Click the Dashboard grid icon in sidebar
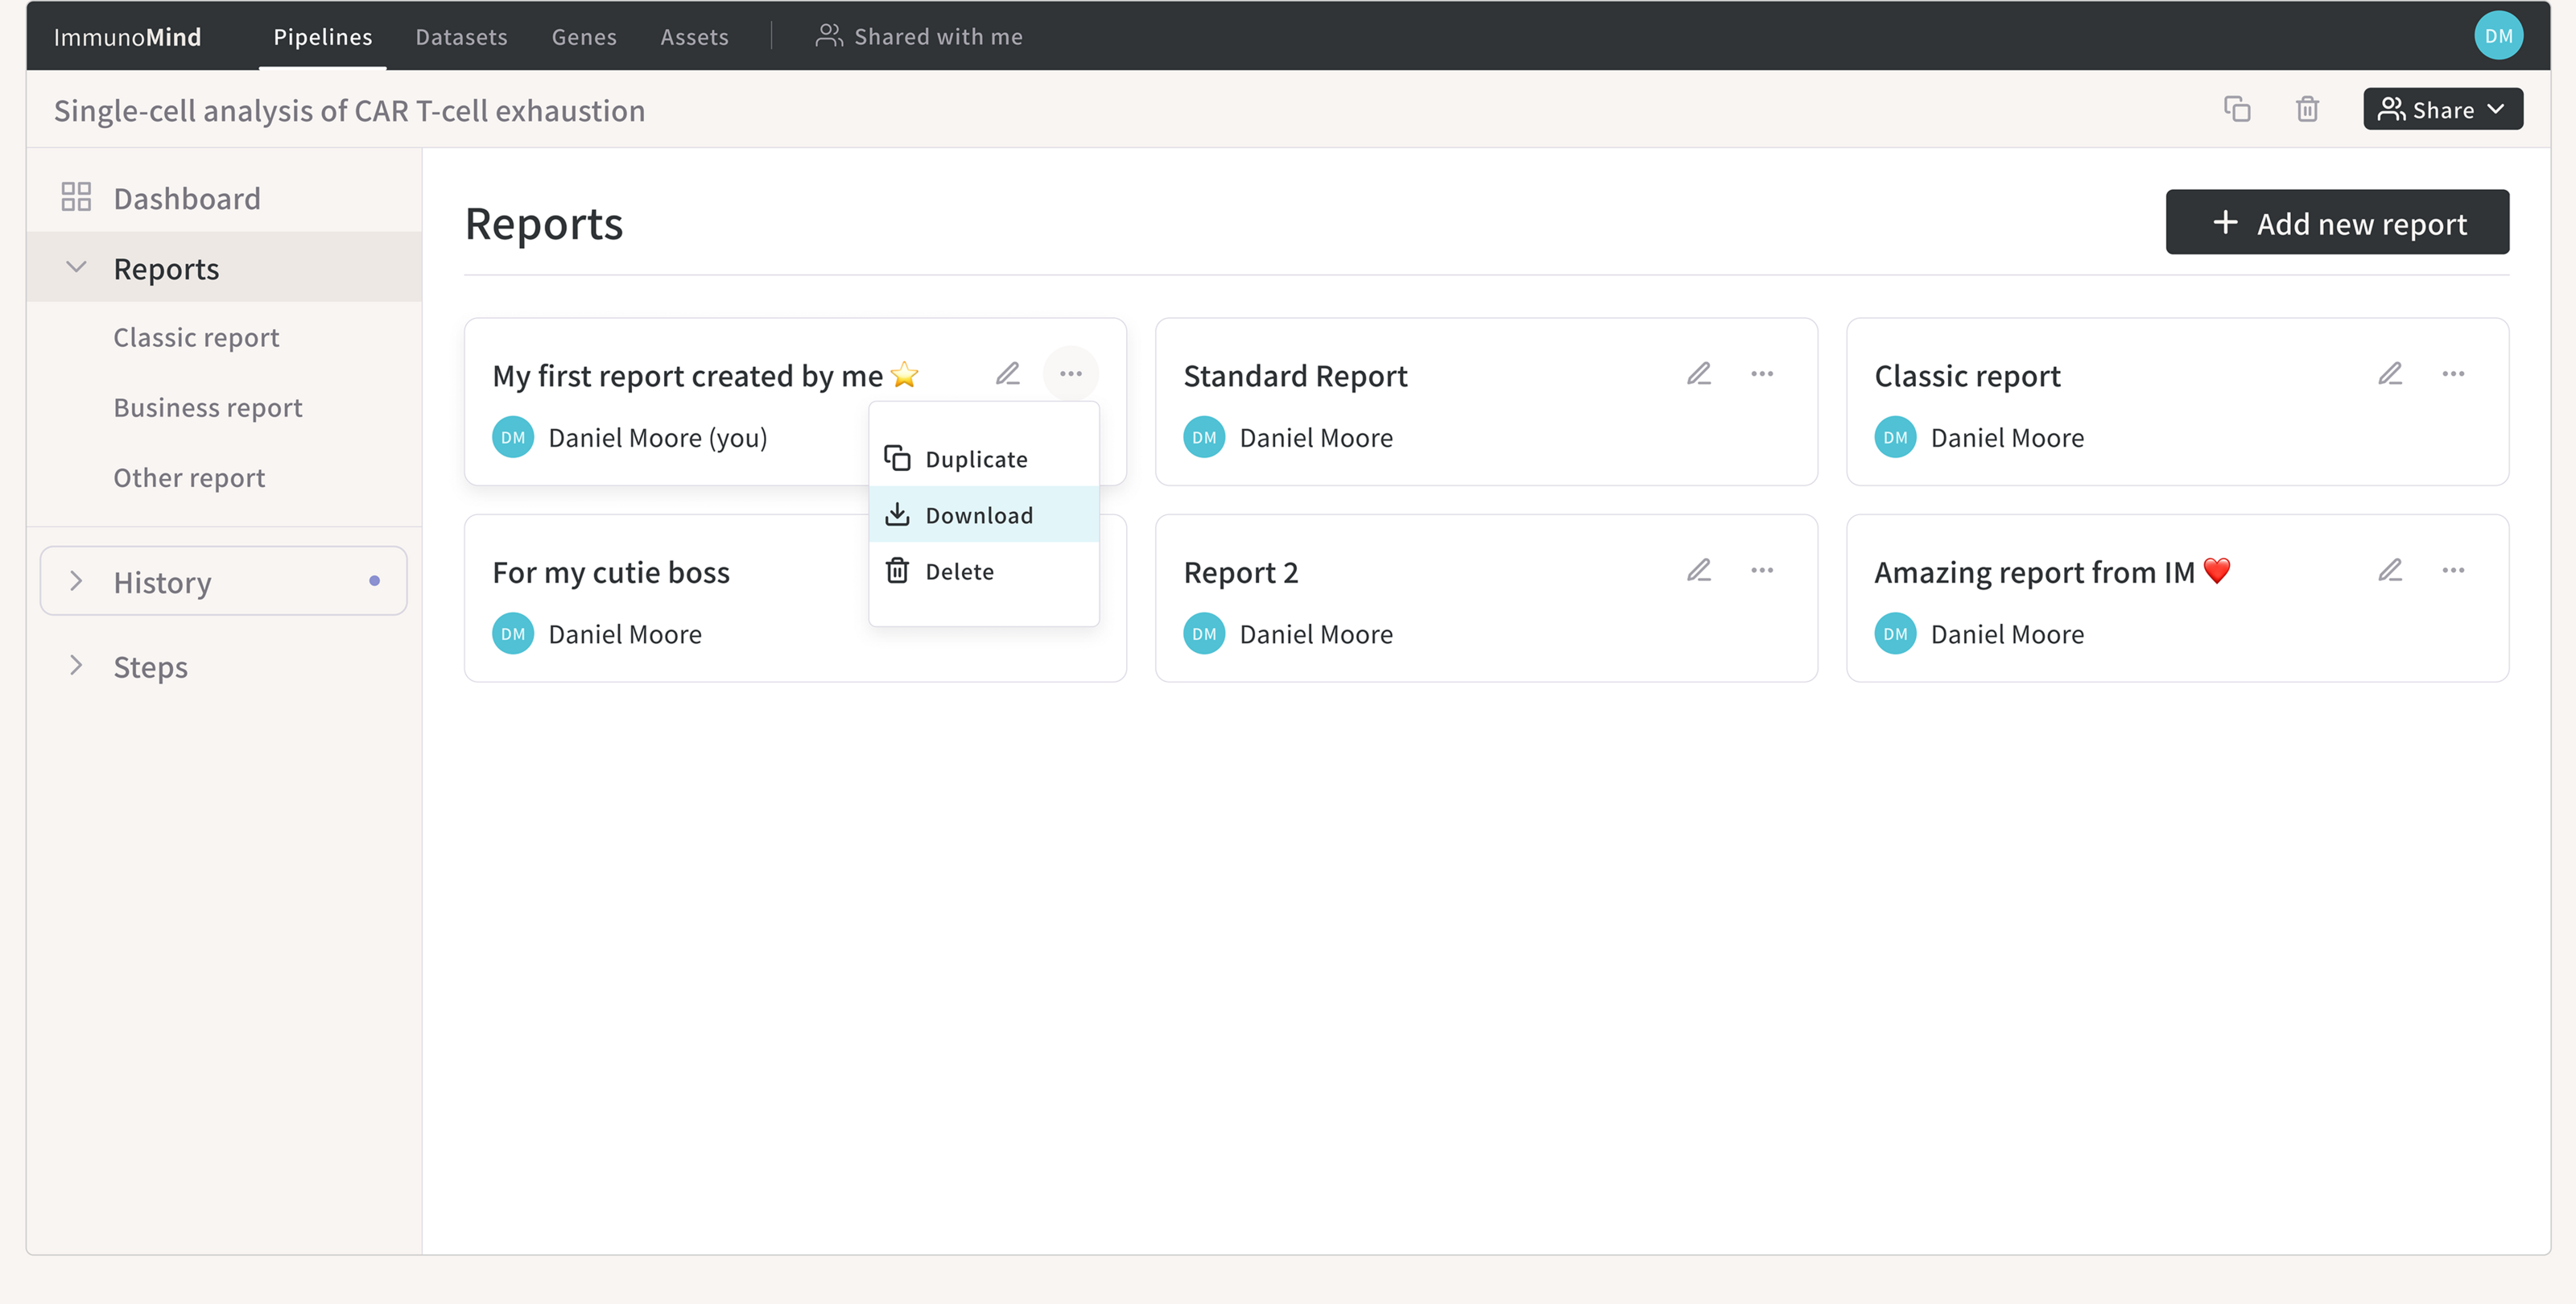The width and height of the screenshot is (2576, 1304). tap(76, 197)
